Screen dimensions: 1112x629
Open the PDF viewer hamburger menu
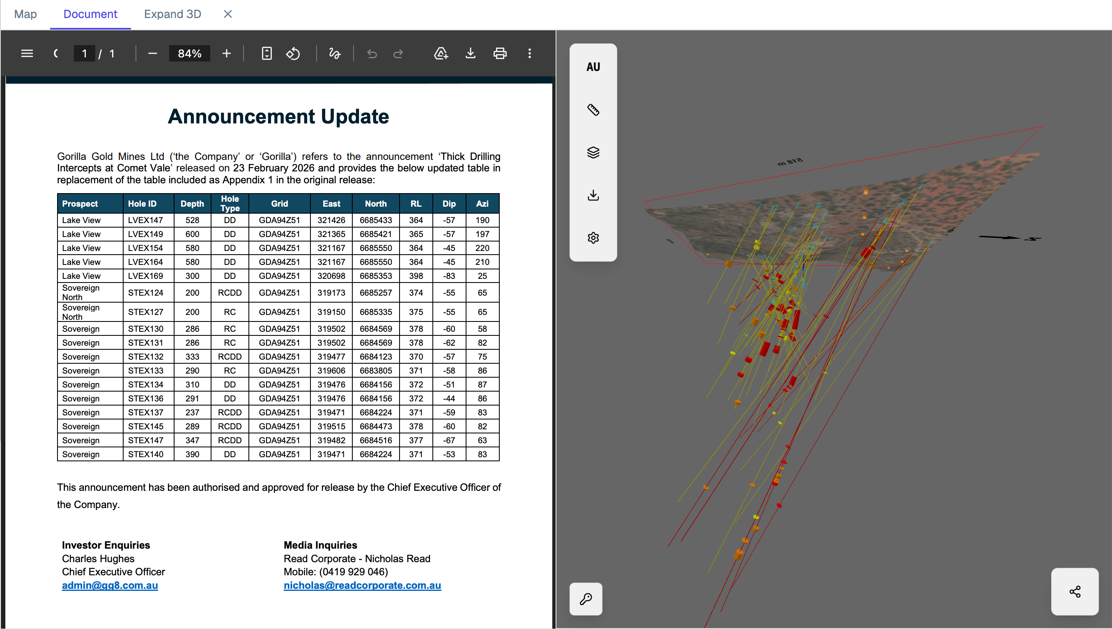click(27, 53)
